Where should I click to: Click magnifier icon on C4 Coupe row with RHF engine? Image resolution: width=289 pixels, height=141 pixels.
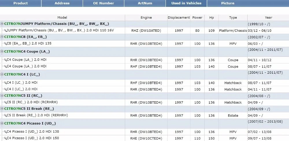pos(5,66)
